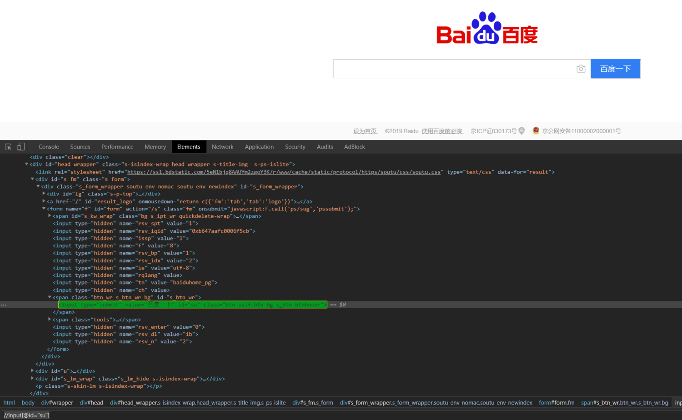Expand the div#s_lm_wrap node
682x420 pixels.
(32, 378)
